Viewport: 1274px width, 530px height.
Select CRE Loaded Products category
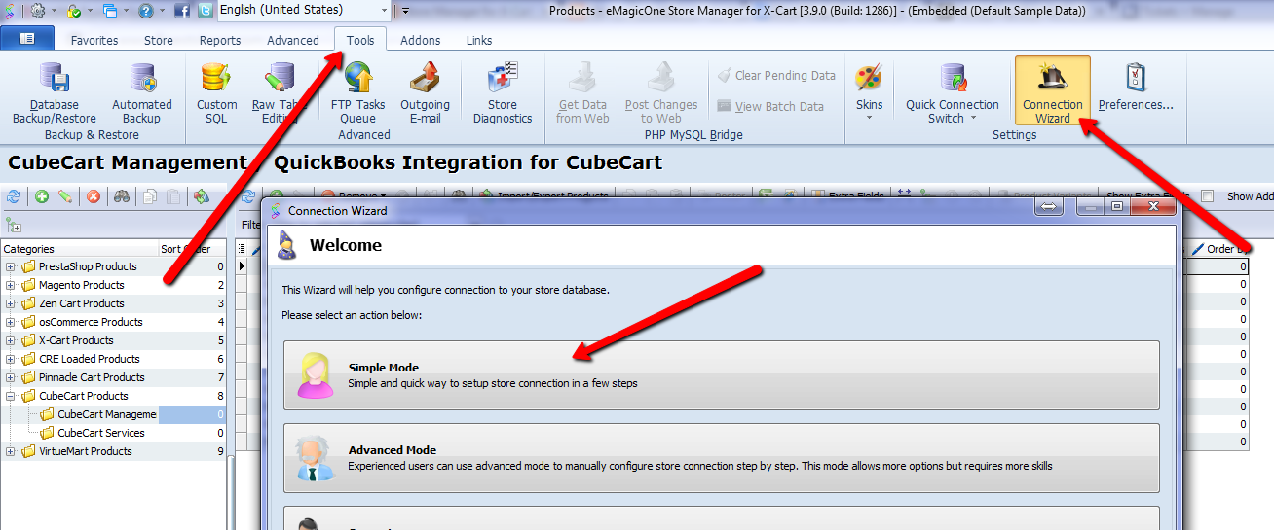[x=90, y=359]
